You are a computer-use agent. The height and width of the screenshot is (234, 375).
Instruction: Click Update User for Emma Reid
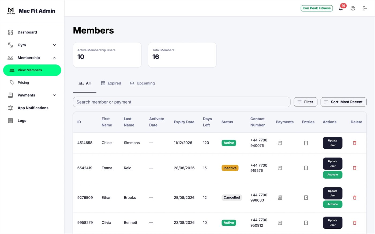332,164
